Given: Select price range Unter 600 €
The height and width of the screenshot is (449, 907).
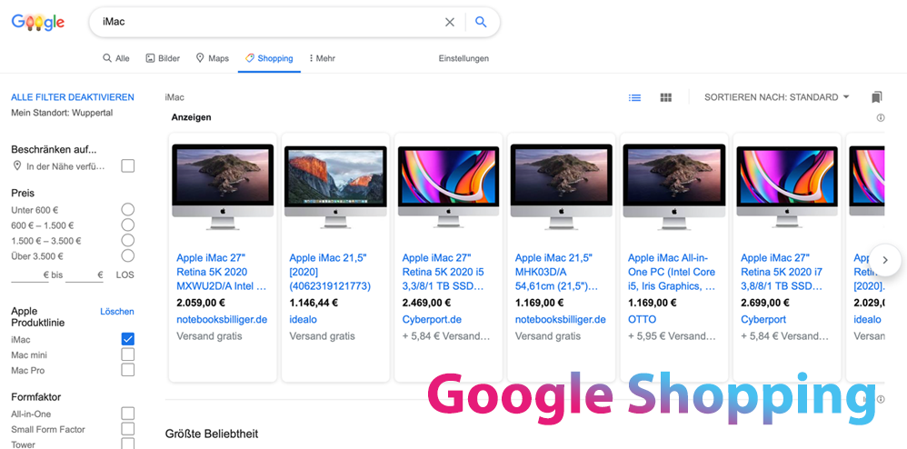Looking at the screenshot, I should (128, 209).
